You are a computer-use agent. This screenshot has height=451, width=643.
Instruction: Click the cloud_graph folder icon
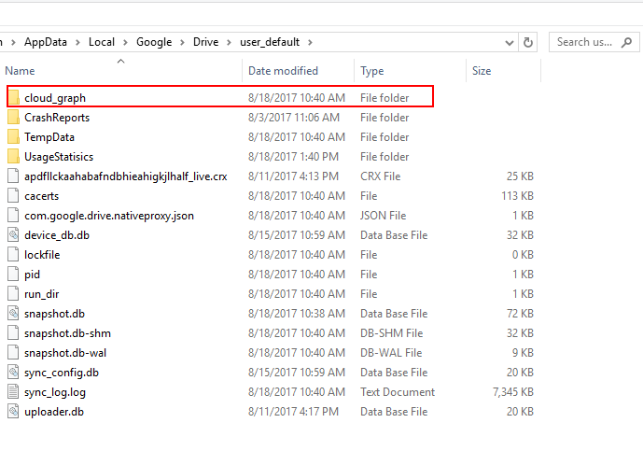tap(14, 98)
